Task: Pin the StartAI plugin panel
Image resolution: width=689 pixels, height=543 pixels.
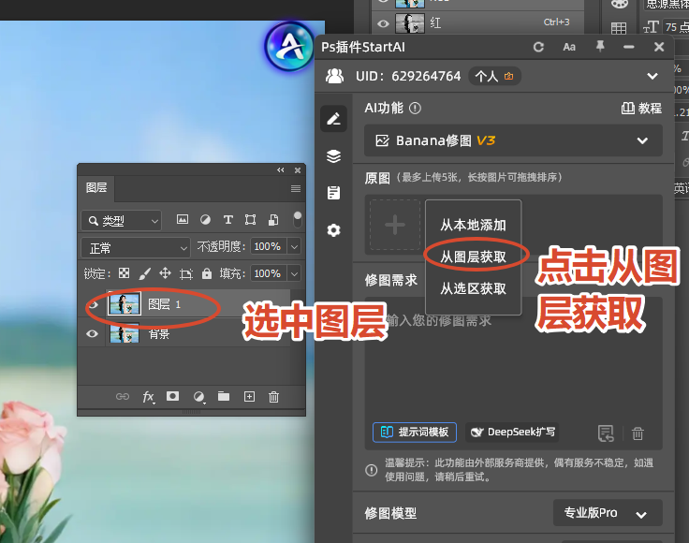Action: click(x=600, y=46)
